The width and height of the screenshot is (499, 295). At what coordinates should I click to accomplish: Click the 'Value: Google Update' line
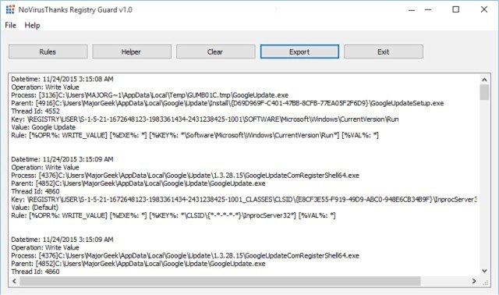tap(44, 127)
